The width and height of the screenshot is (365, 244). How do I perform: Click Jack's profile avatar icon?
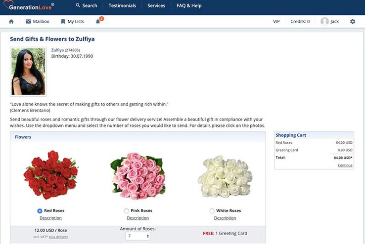tap(324, 22)
